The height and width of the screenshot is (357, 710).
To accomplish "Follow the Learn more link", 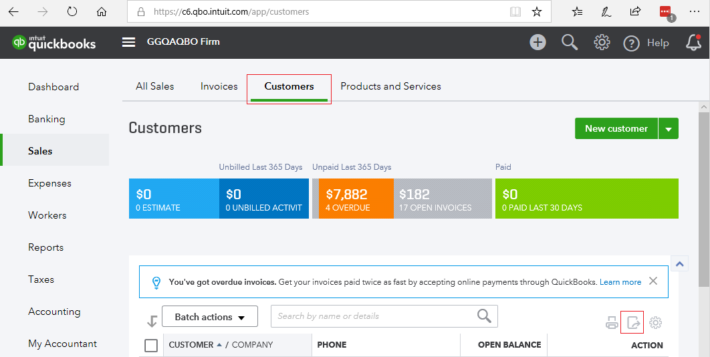I will click(620, 282).
